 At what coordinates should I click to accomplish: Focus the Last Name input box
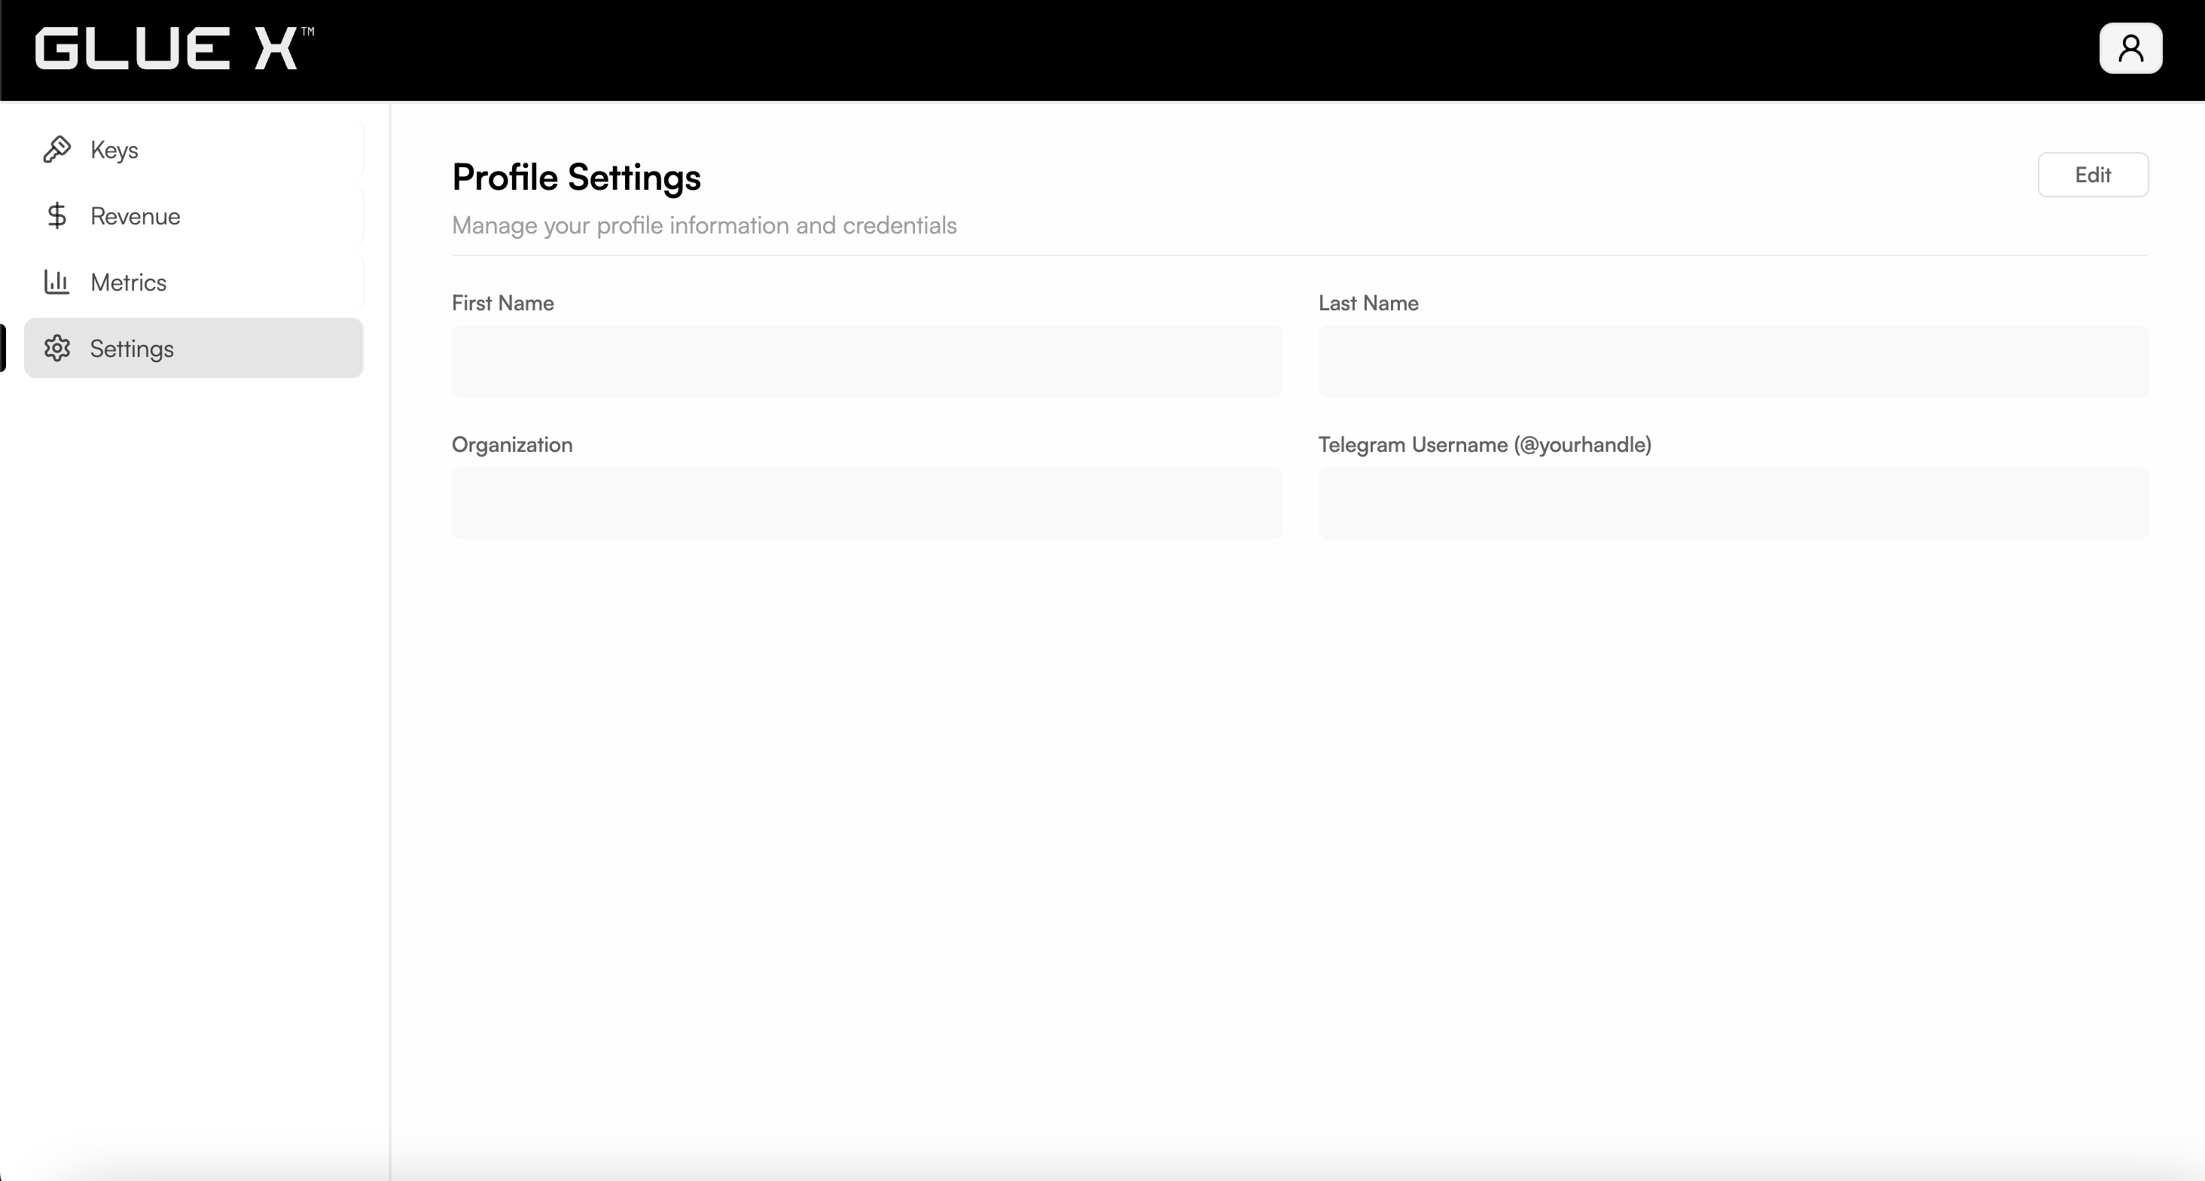click(x=1733, y=361)
